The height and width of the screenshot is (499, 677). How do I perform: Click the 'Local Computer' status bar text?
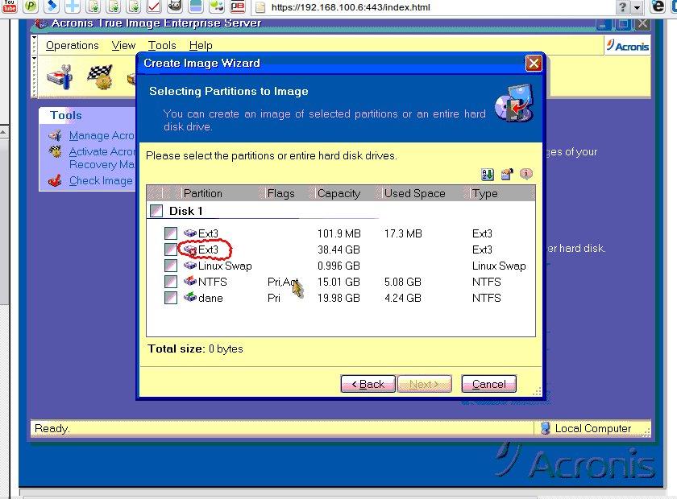(x=593, y=428)
